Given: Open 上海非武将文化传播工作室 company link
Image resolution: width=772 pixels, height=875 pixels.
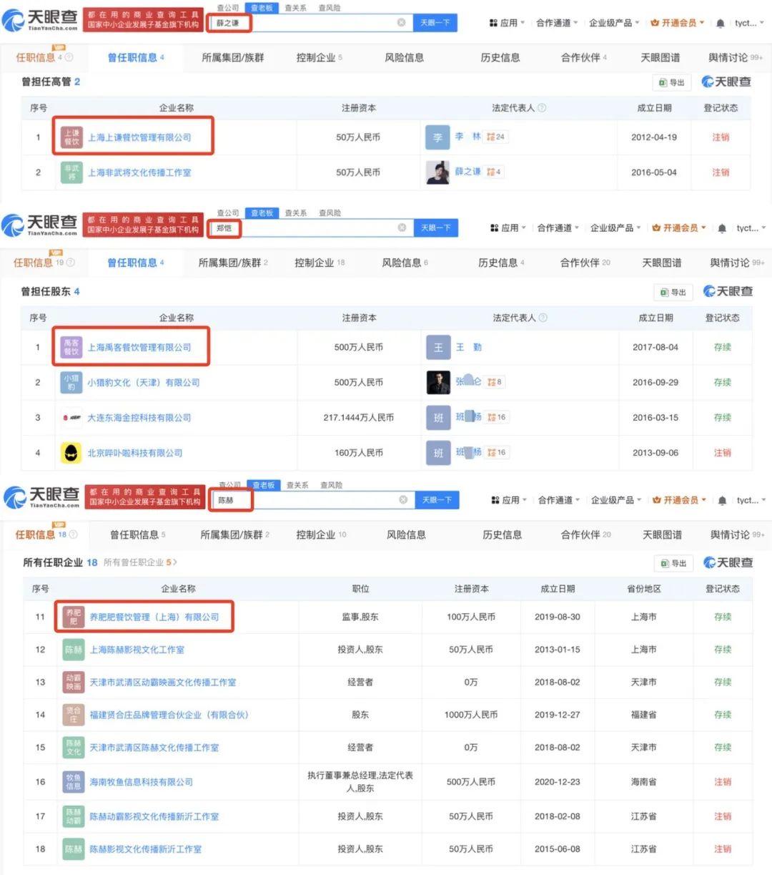Looking at the screenshot, I should pos(139,172).
